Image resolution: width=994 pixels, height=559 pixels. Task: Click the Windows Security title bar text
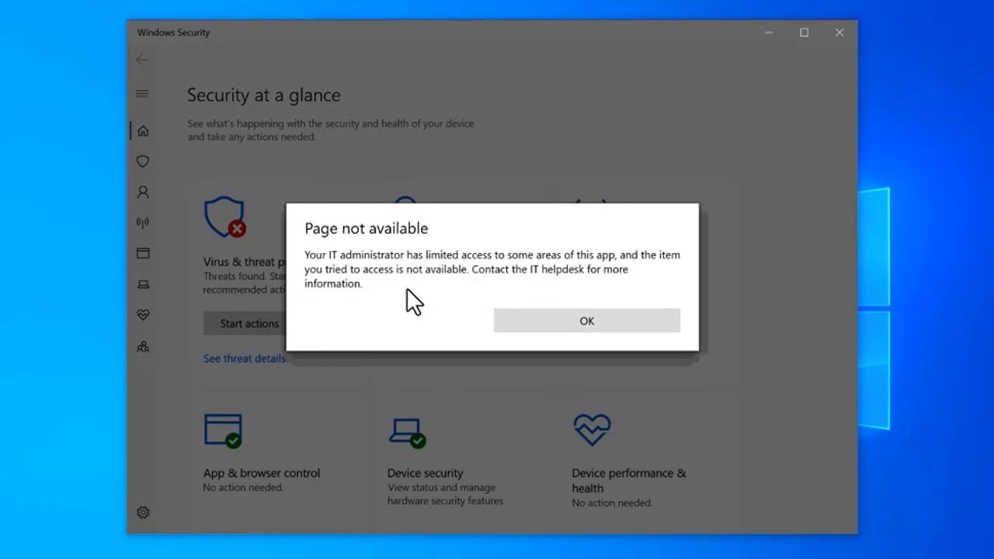tap(173, 33)
